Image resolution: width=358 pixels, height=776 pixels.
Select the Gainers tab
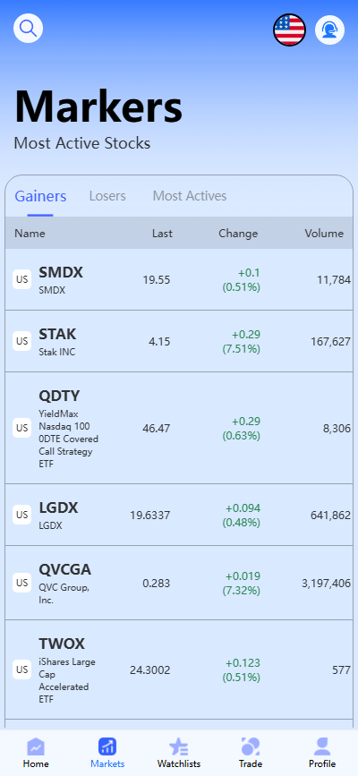click(x=40, y=196)
